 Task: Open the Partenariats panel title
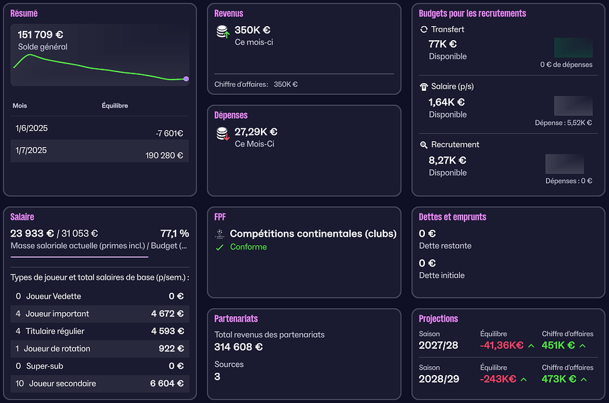coord(236,319)
